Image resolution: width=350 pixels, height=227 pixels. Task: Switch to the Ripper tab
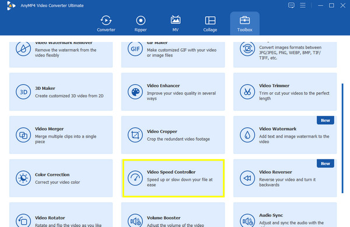[141, 23]
